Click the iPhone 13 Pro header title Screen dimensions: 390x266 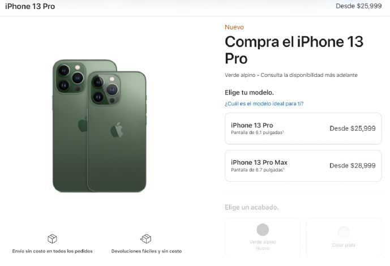30,6
